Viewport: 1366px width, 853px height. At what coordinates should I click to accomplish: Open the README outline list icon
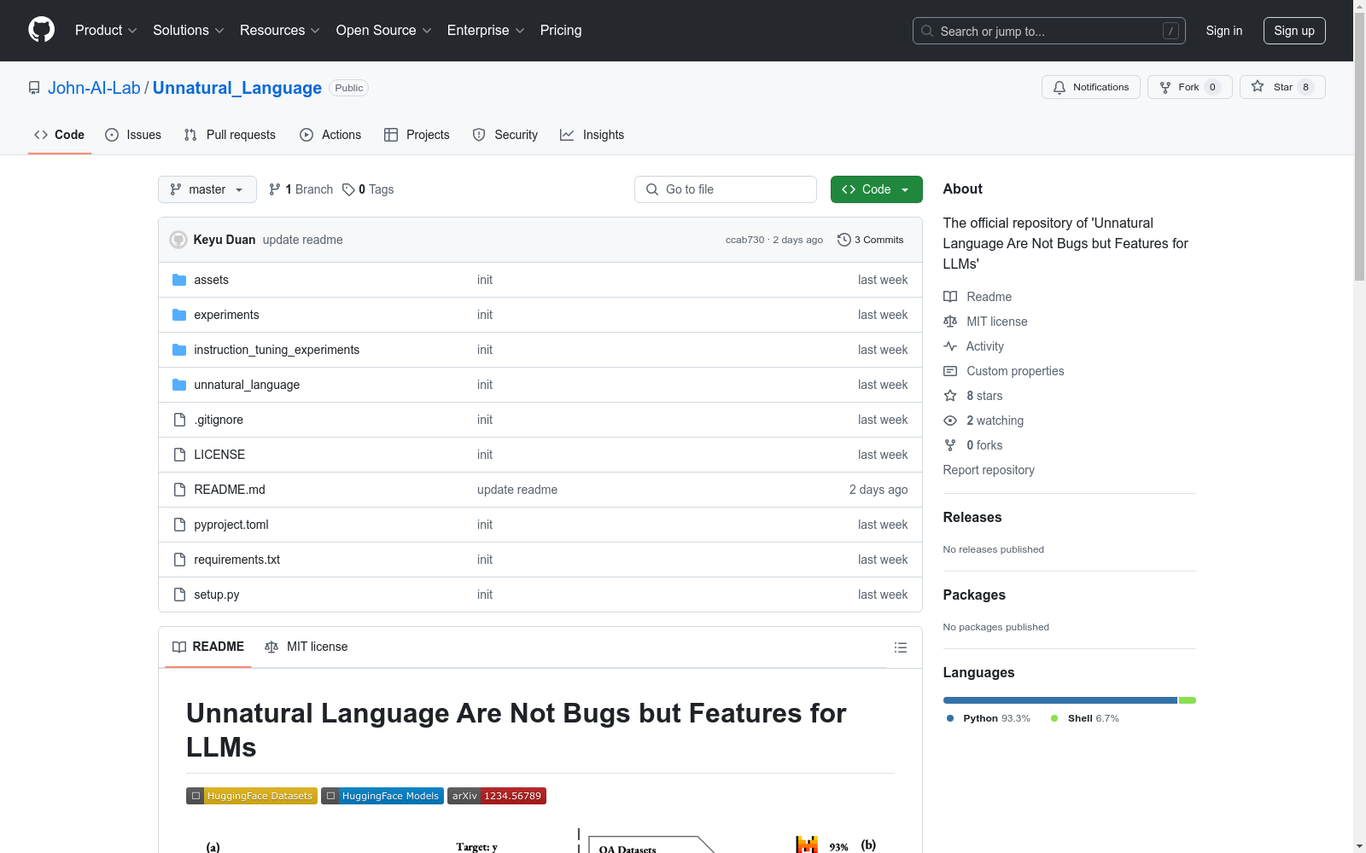[x=900, y=647]
